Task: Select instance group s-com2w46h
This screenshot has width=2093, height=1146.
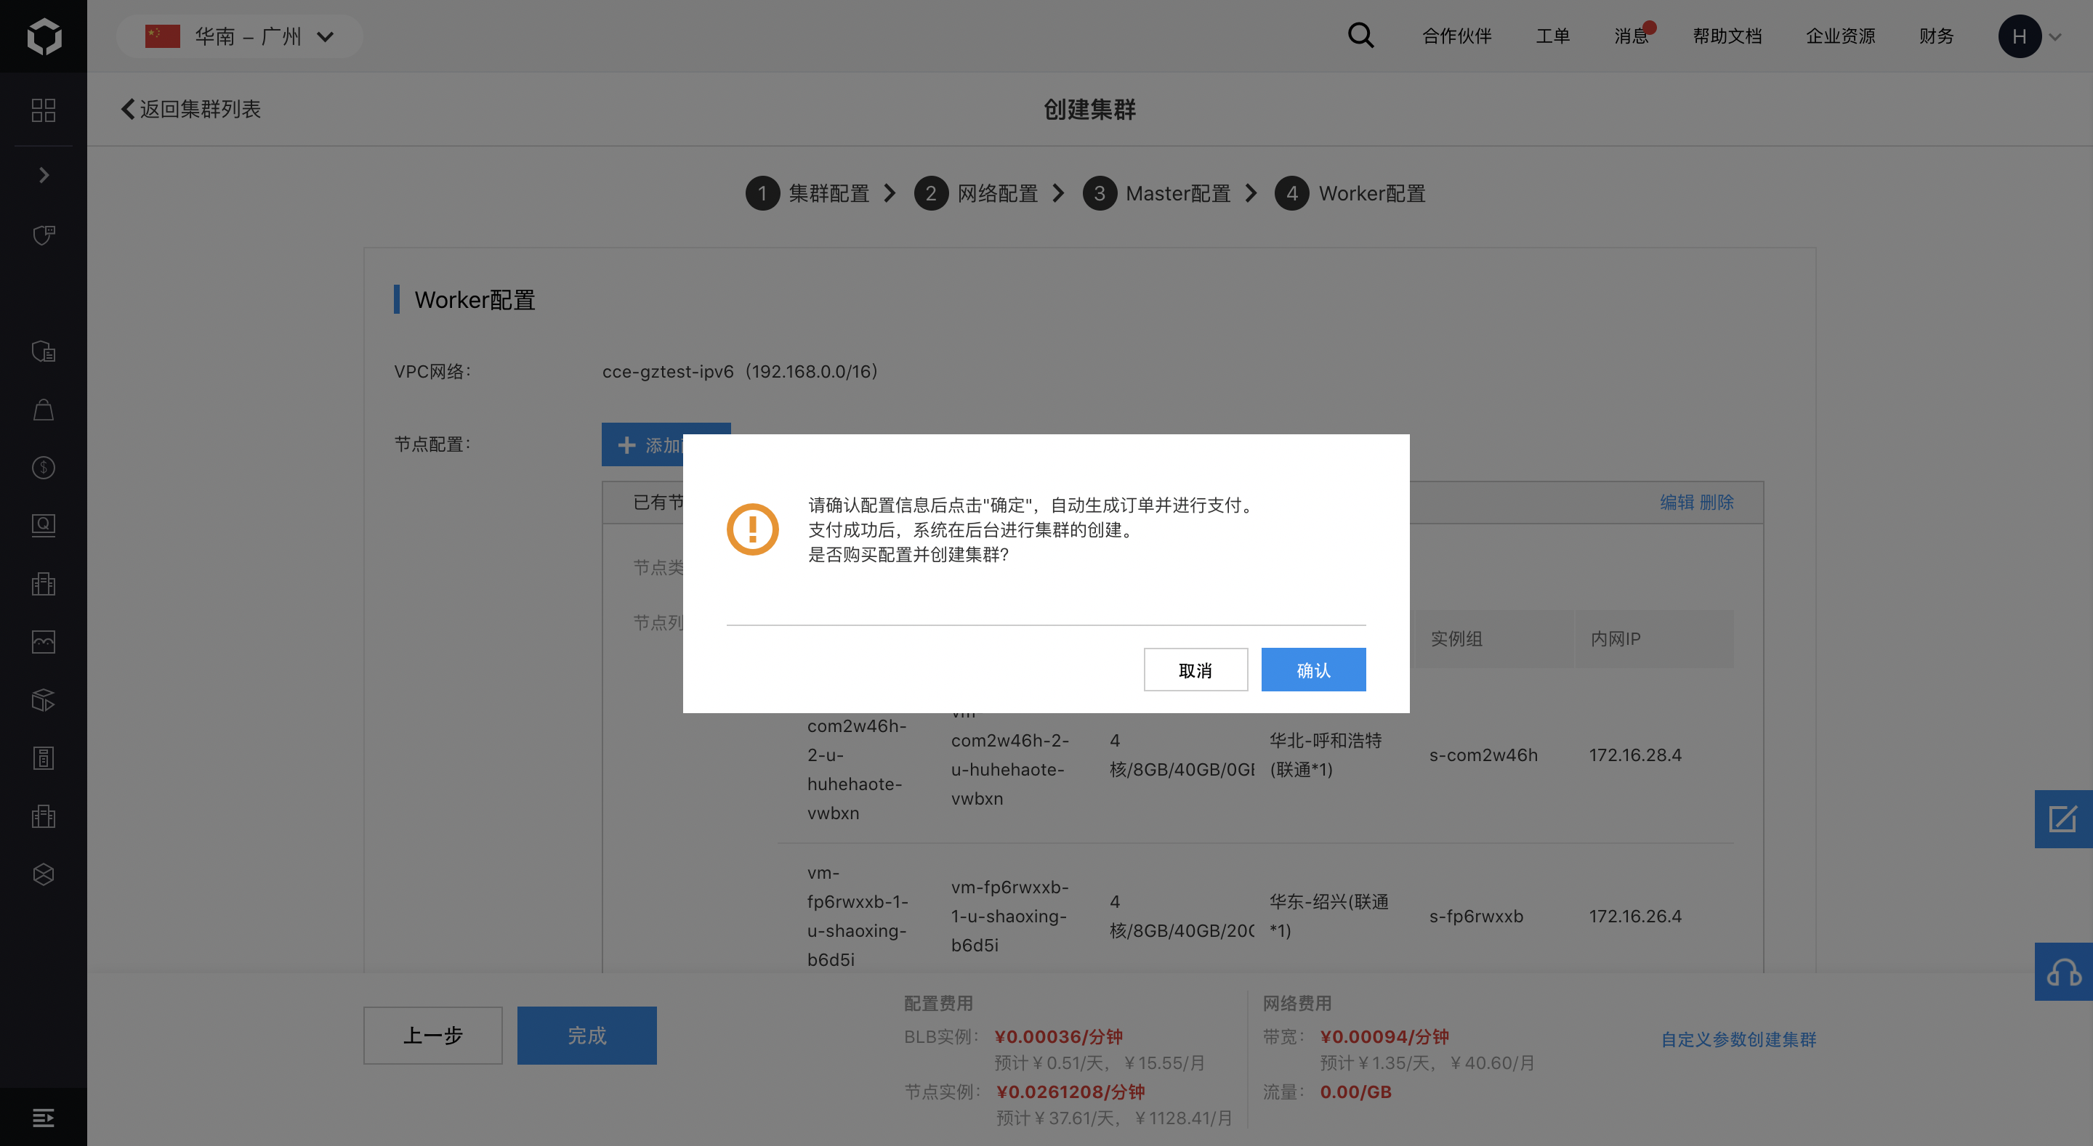Action: pyautogui.click(x=1483, y=755)
